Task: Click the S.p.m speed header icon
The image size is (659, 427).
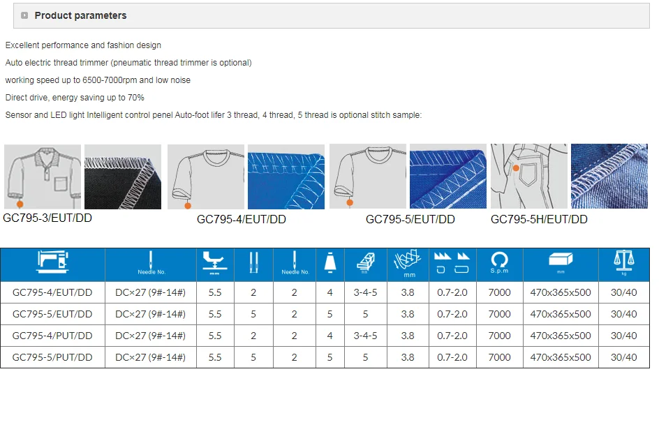Action: click(x=499, y=263)
